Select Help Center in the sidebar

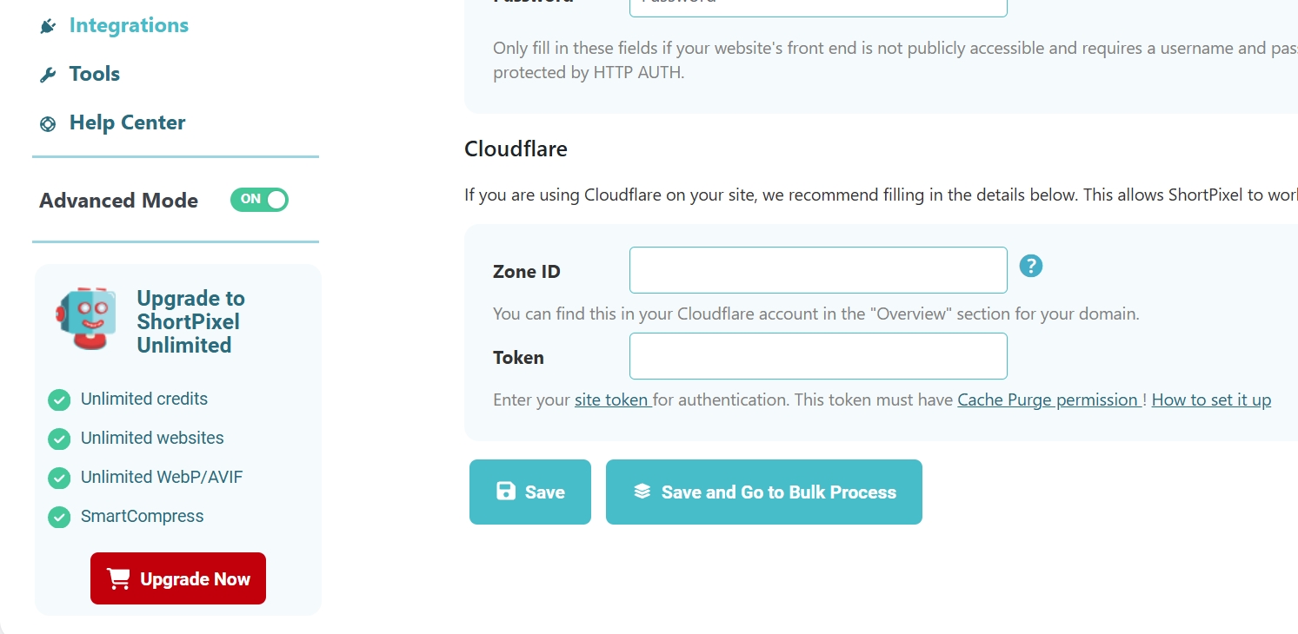point(127,122)
